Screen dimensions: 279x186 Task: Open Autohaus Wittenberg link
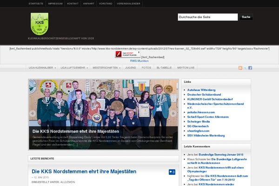pos(201,90)
